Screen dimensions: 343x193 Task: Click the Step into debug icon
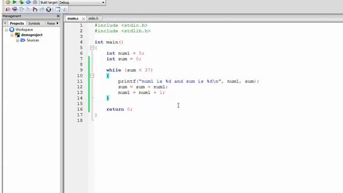click(x=28, y=10)
